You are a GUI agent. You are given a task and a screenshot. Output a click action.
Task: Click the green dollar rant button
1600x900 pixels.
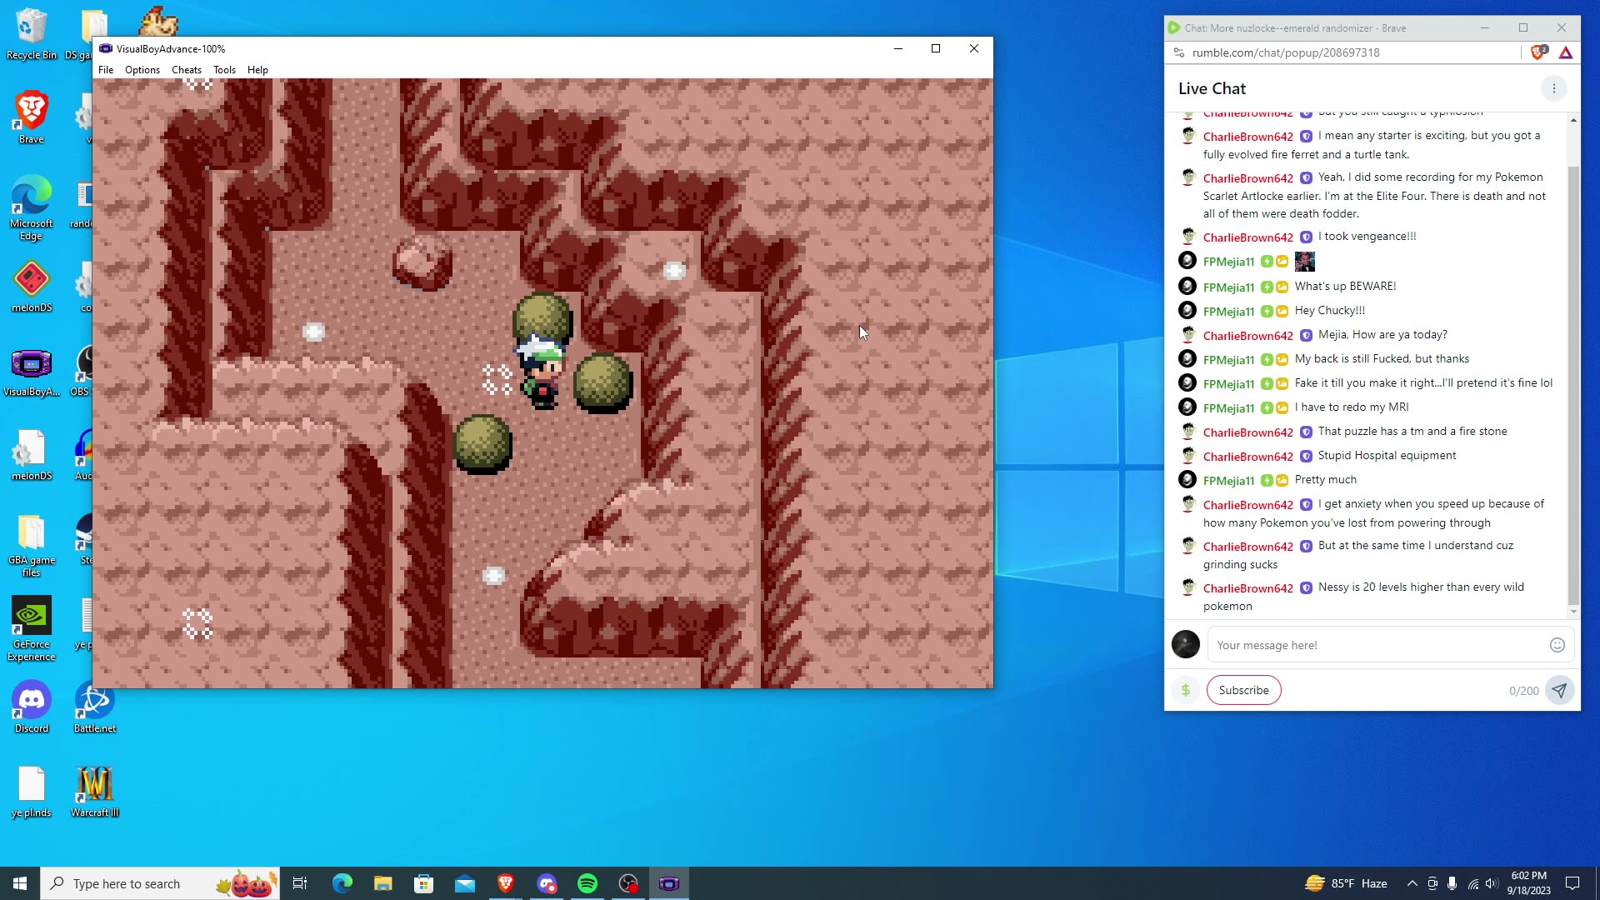tap(1185, 690)
